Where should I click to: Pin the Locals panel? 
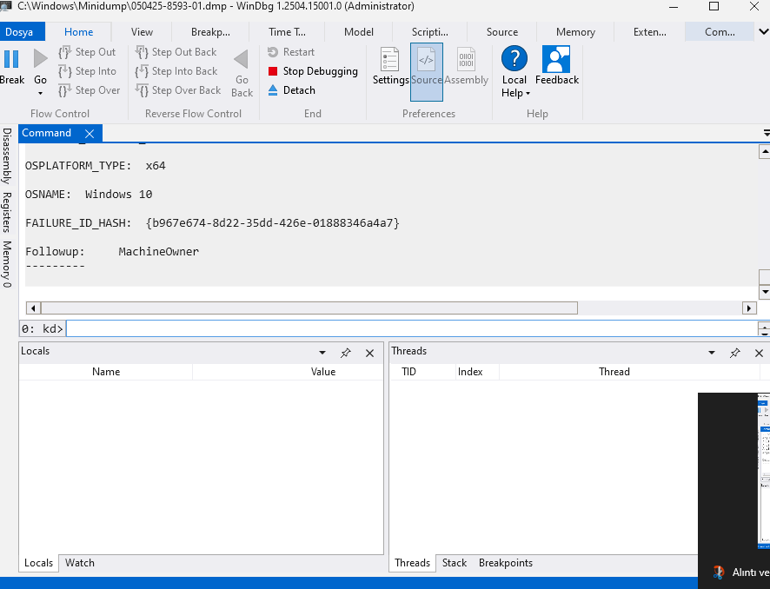[346, 353]
